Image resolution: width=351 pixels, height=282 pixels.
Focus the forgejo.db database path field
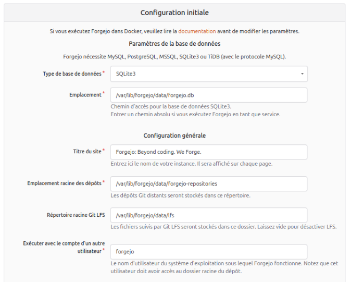(209, 95)
